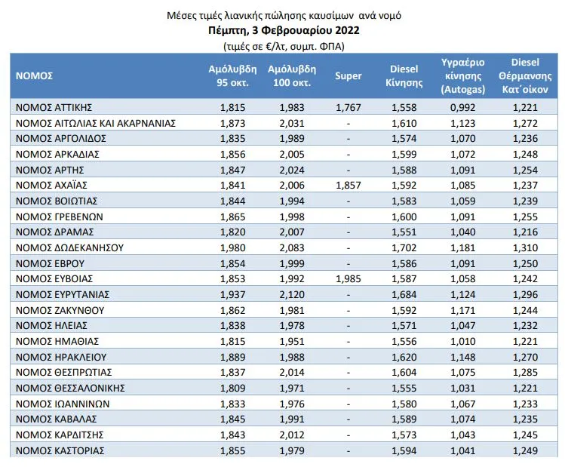Select the ΝΟΜΟΣ ΔΩΔΕΚΑΝΗΣΟΥ row label

tap(69, 248)
